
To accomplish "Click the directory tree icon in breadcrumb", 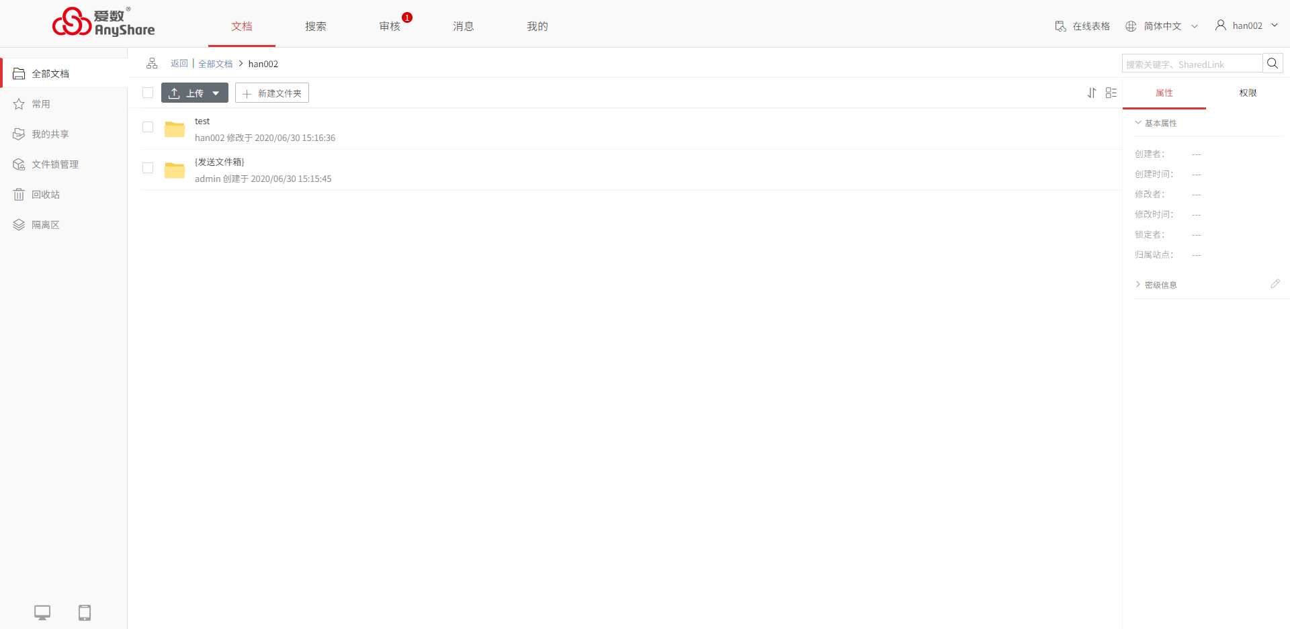I will (x=152, y=63).
